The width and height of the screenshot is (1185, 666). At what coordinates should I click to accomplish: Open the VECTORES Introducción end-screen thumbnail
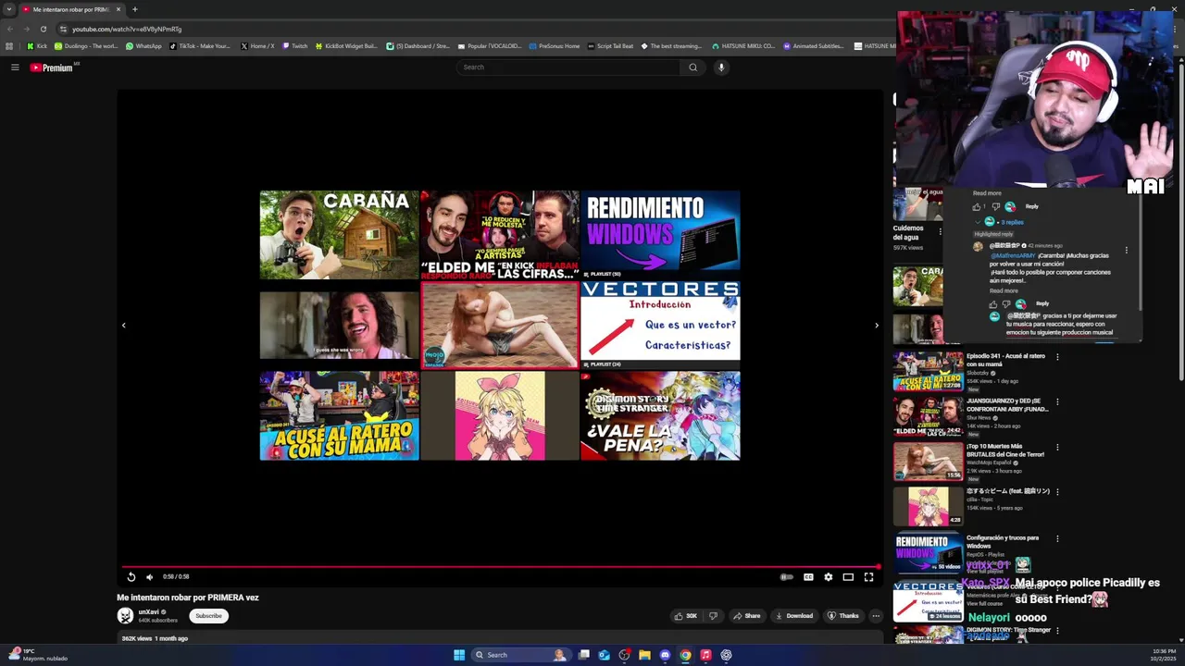(x=660, y=325)
